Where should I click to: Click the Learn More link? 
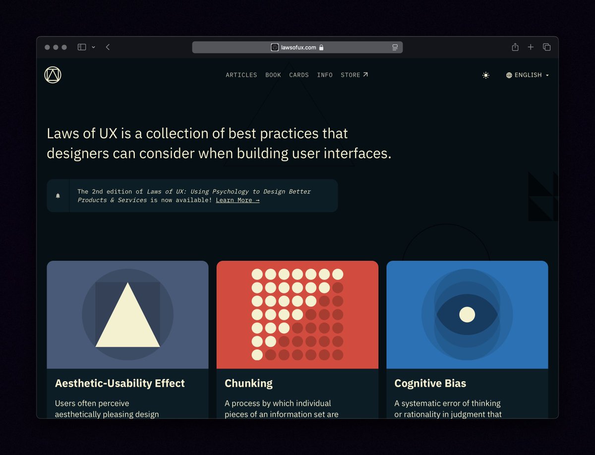[238, 200]
